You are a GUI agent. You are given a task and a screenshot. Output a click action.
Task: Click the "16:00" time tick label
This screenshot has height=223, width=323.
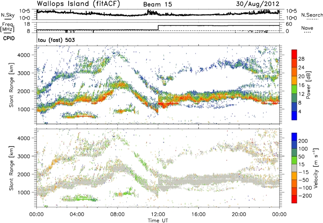click(198, 215)
